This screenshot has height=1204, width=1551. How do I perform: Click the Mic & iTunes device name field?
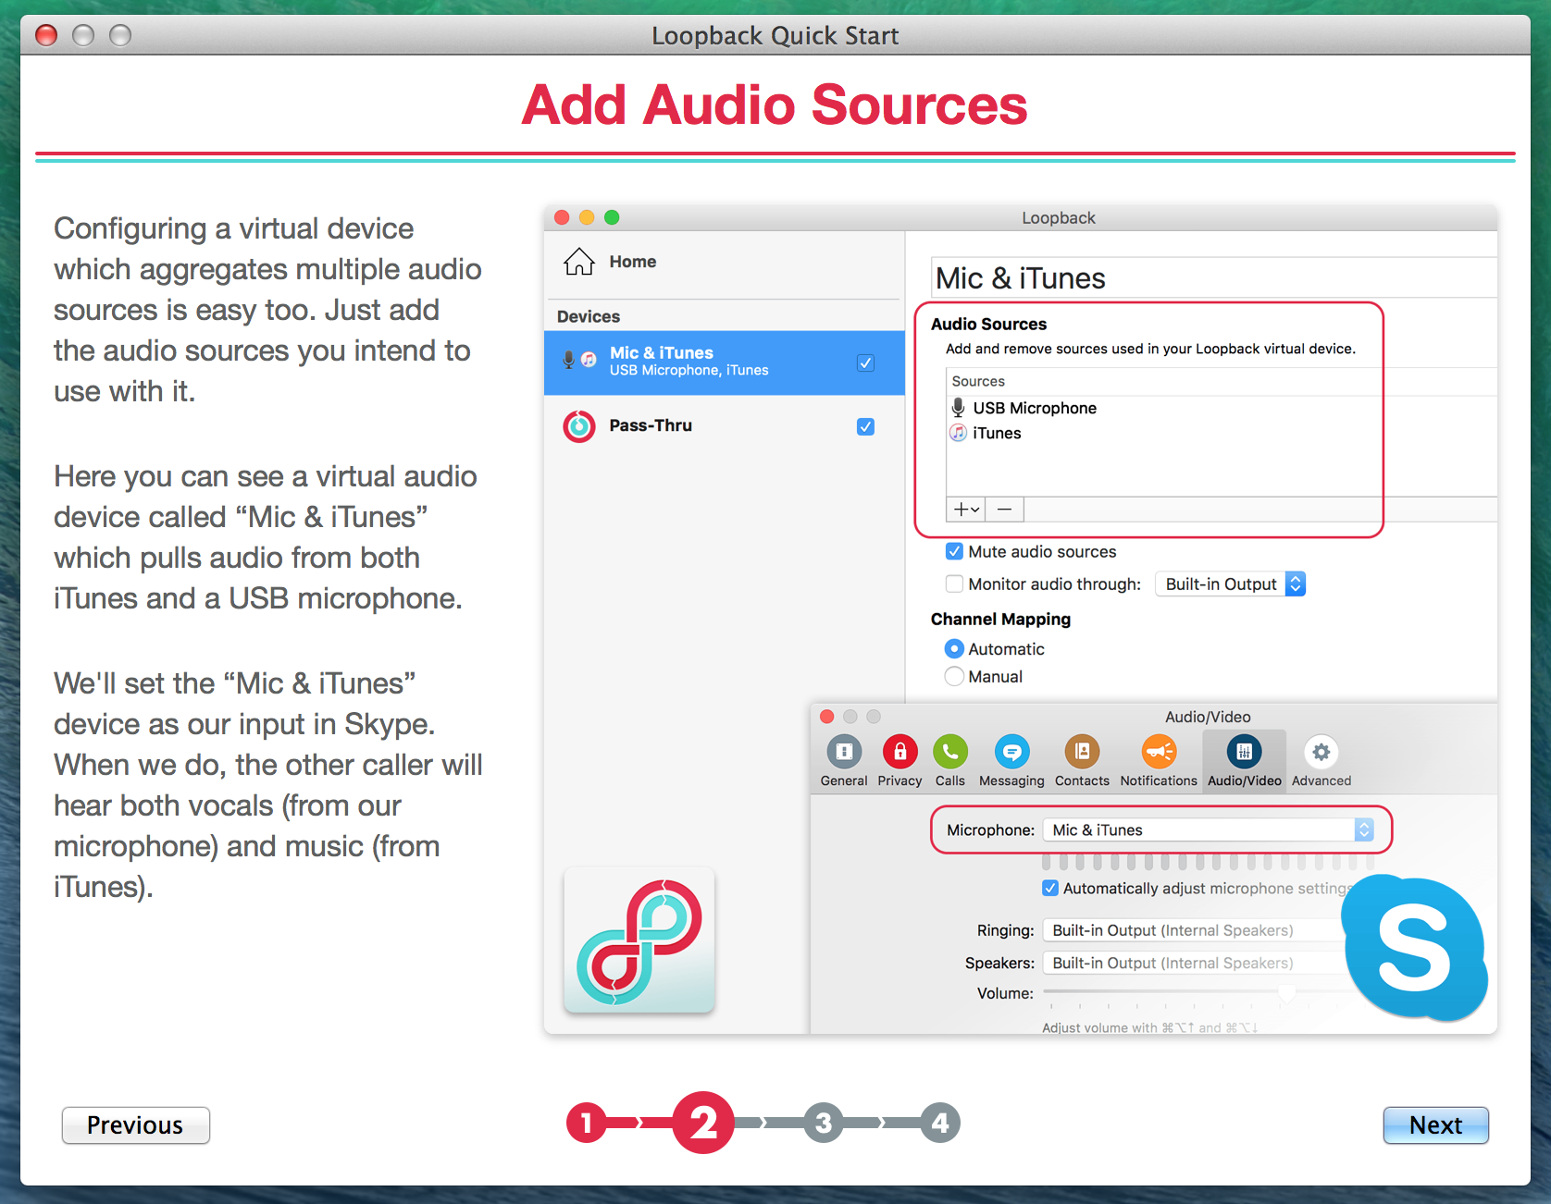click(1214, 277)
